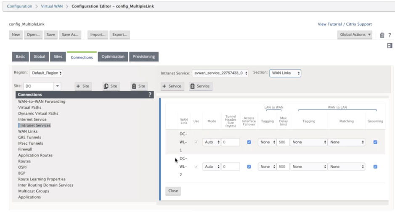395x212 pixels.
Task: Toggle Use checkbox for DC-WL-2
Action: [x=196, y=167]
